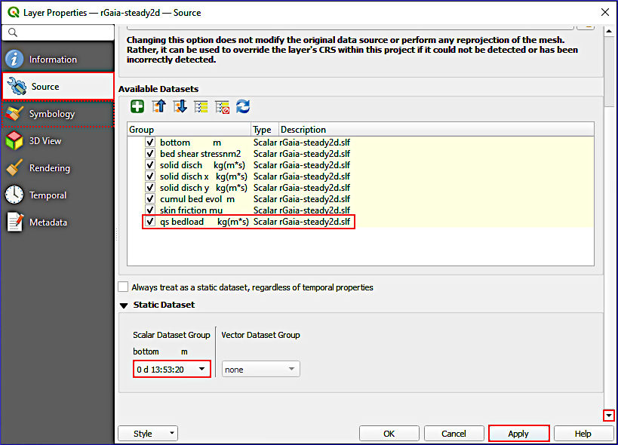Collapse the Static Dataset section
This screenshot has height=445, width=618.
click(124, 305)
